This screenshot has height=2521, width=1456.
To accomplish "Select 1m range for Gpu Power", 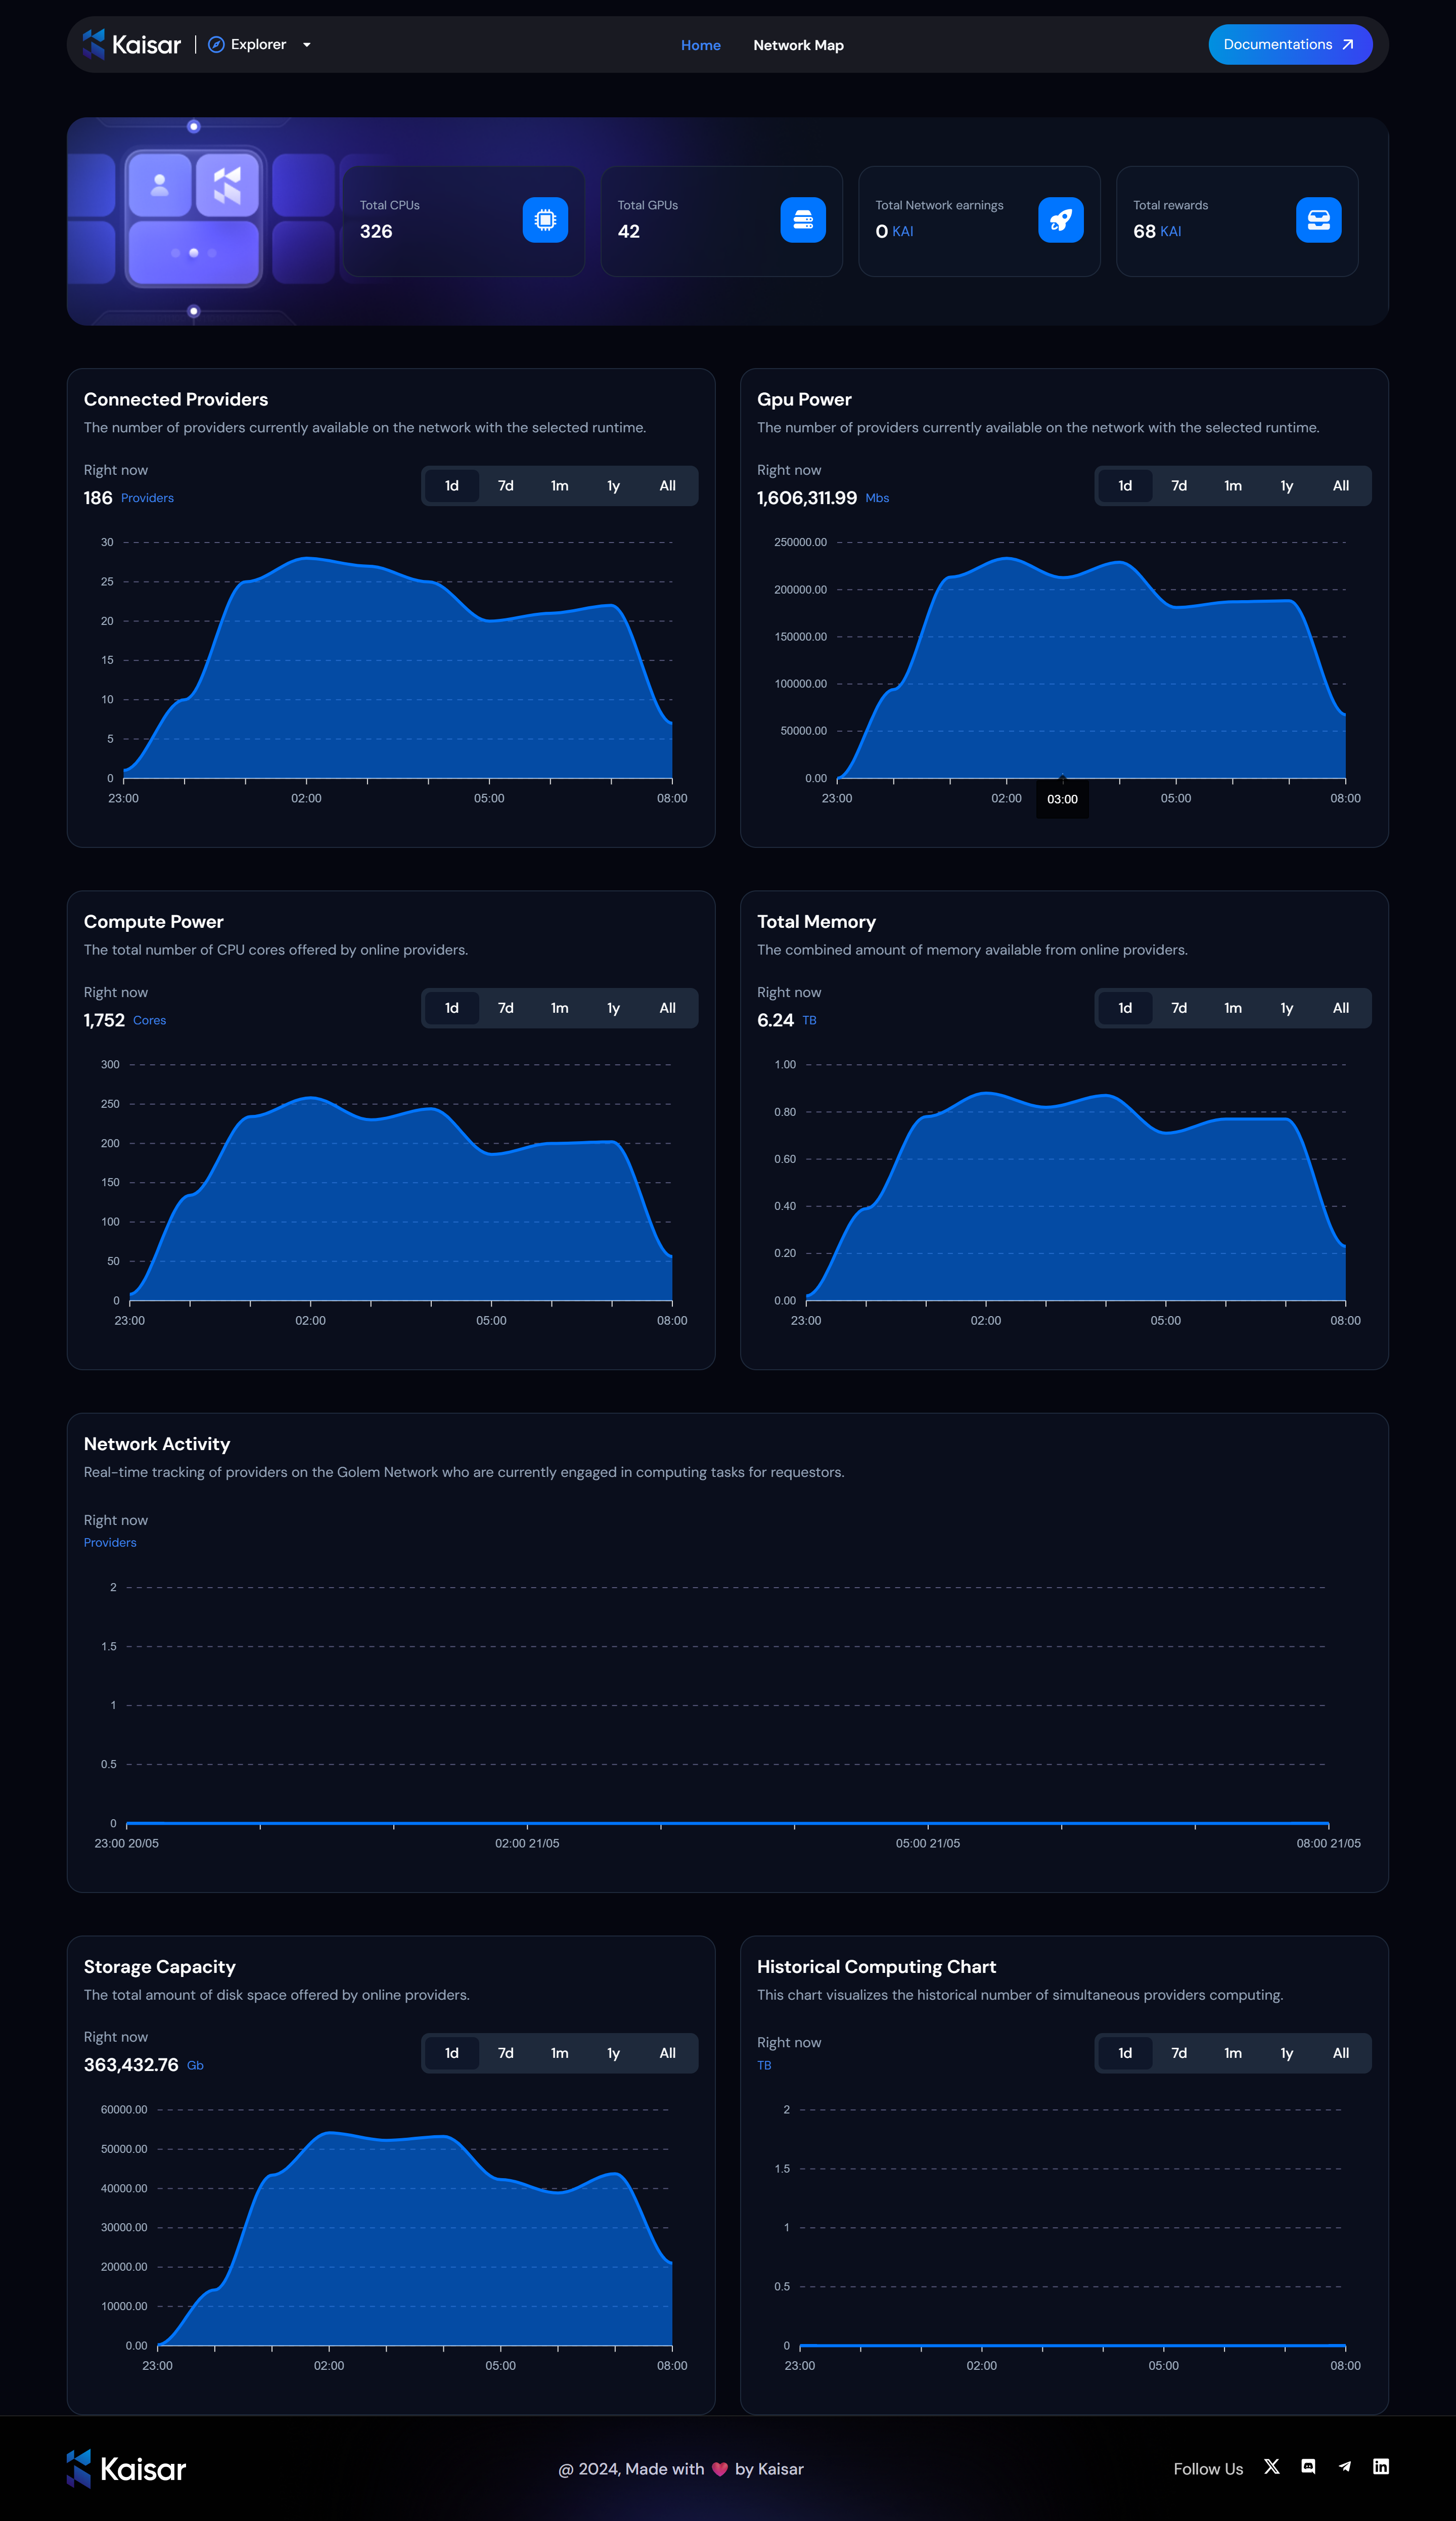I will pyautogui.click(x=1233, y=486).
